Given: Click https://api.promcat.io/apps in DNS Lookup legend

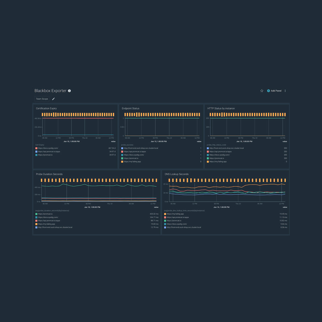Looking at the screenshot, I should (x=178, y=217).
